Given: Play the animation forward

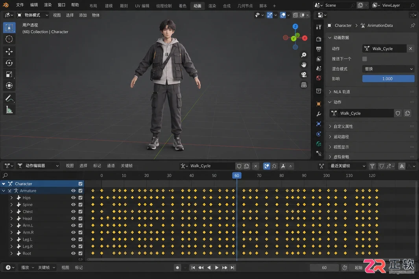Looking at the screenshot, I should (x=217, y=268).
